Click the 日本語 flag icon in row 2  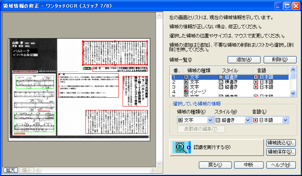click(x=256, y=82)
